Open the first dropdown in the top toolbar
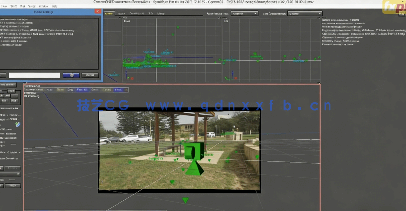The height and width of the screenshot is (211, 406). (244, 14)
